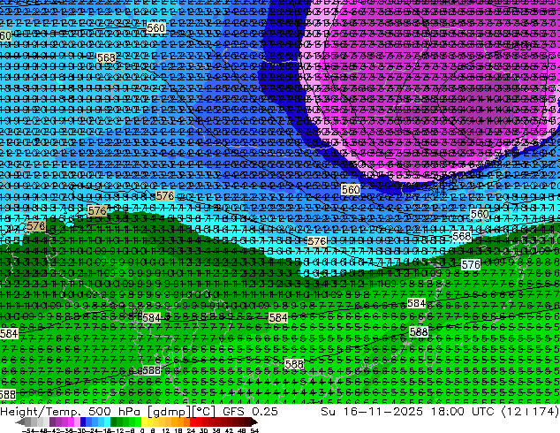Pick the bright red swatch in the legend
Viewport: 560px width, 433px height.
pyautogui.click(x=193, y=422)
